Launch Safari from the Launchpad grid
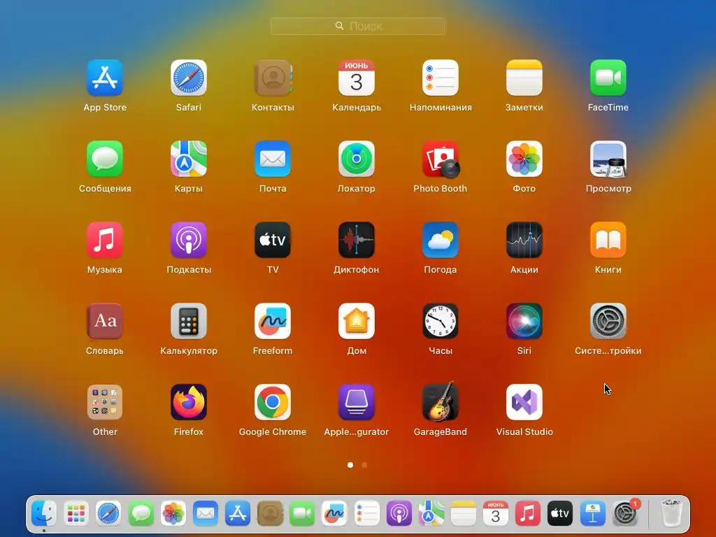716x537 pixels. pyautogui.click(x=189, y=78)
